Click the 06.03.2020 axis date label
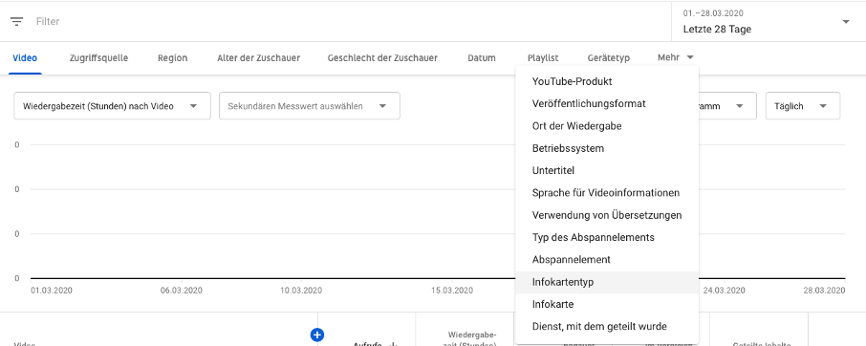Viewport: 866px width, 346px height. pyautogui.click(x=181, y=291)
